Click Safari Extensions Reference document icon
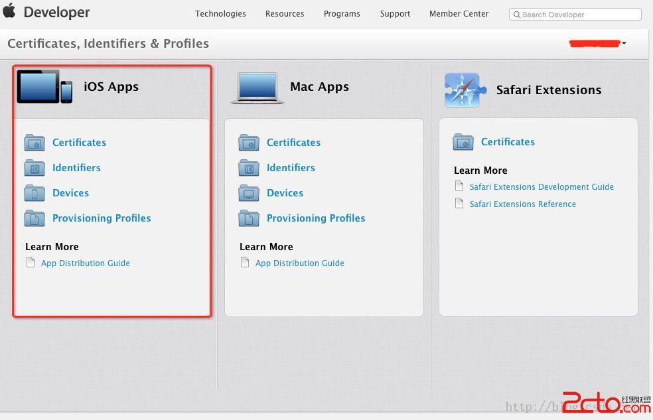653x420 pixels. (x=459, y=203)
